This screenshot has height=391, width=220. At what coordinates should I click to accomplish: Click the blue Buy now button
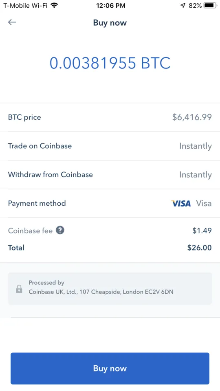(x=110, y=368)
